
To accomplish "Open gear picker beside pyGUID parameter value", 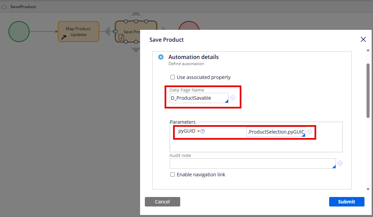I will tap(309, 132).
